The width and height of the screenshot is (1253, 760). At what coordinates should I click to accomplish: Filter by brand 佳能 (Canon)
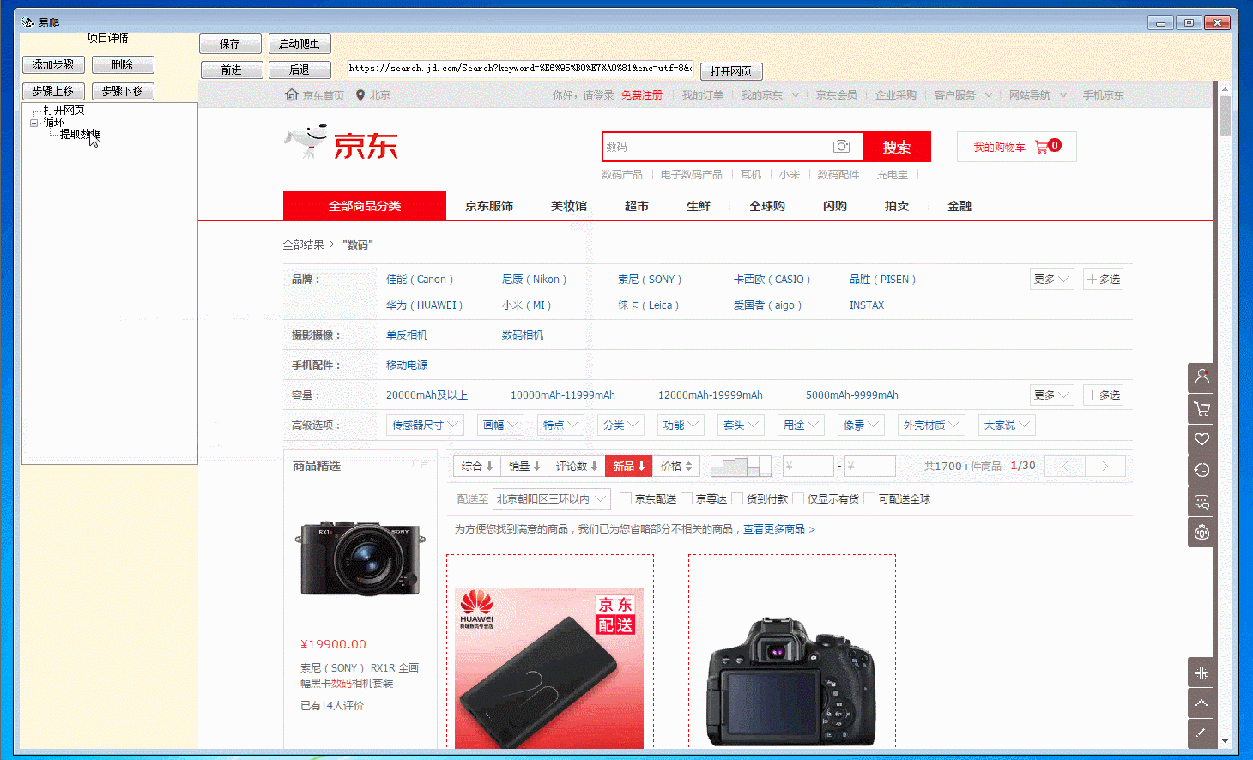(x=420, y=280)
